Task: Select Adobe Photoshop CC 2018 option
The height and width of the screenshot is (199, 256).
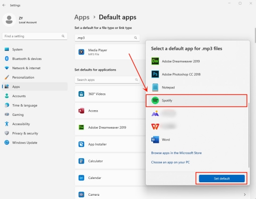Action: pos(196,74)
